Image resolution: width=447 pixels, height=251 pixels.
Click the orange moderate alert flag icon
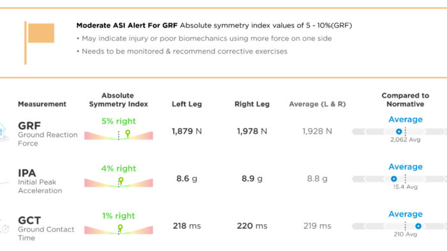pyautogui.click(x=40, y=43)
